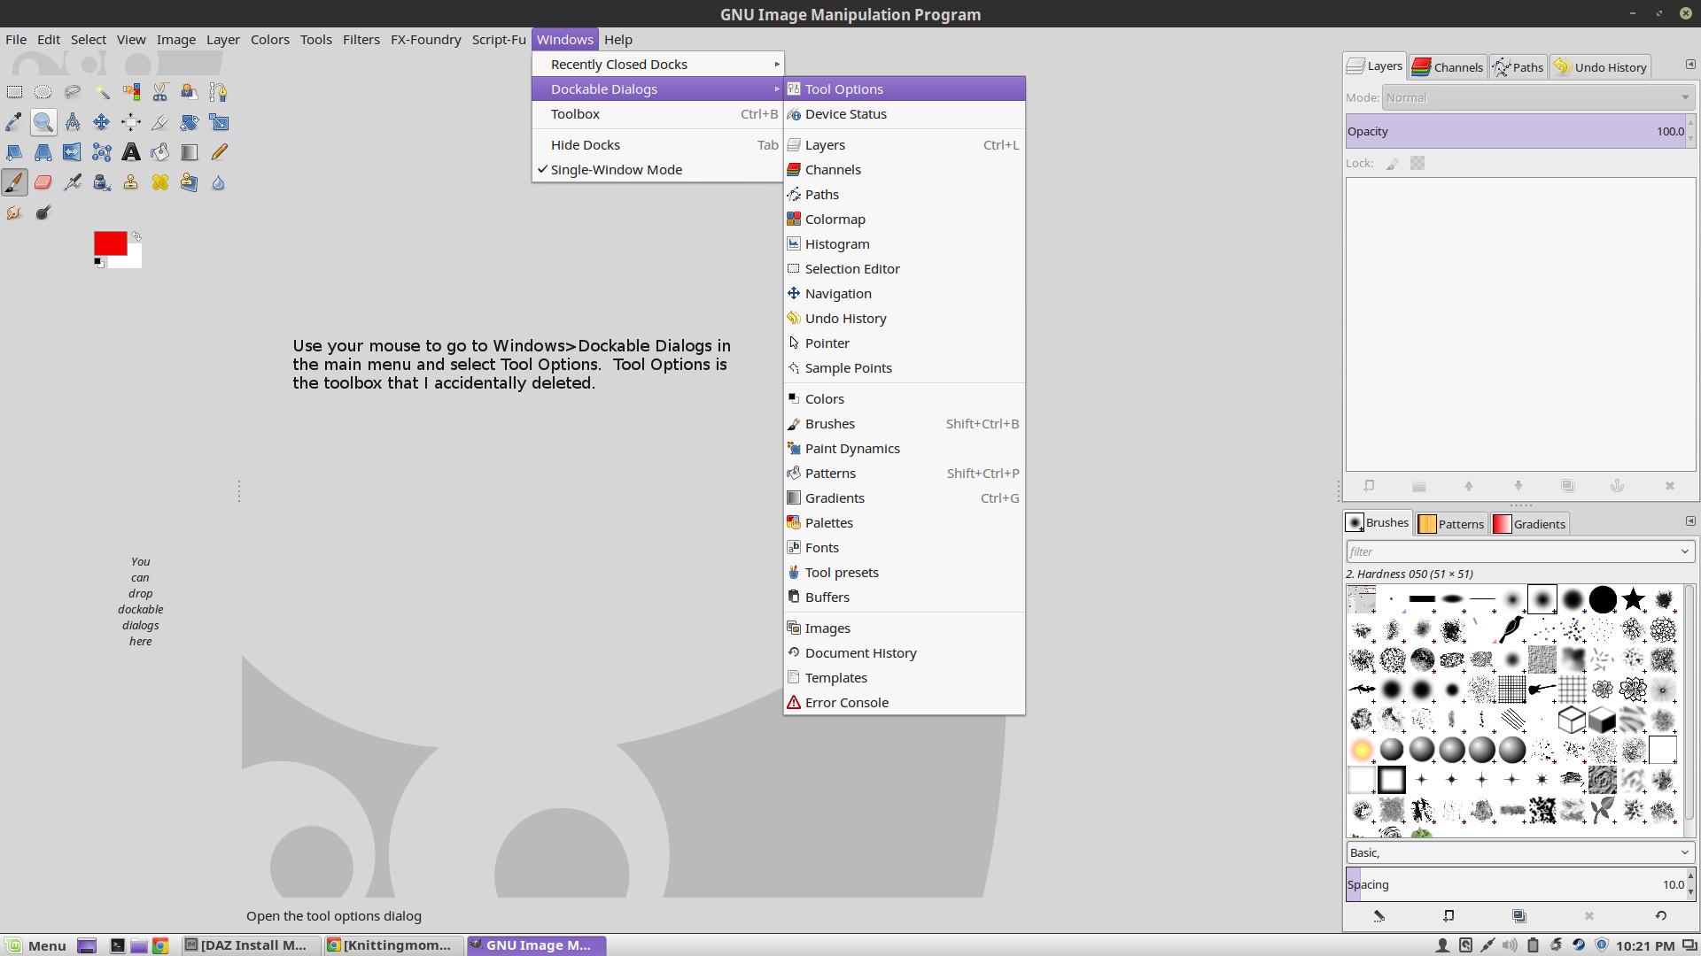Toggle lock alpha channel checkerboard icon

pos(1417,164)
